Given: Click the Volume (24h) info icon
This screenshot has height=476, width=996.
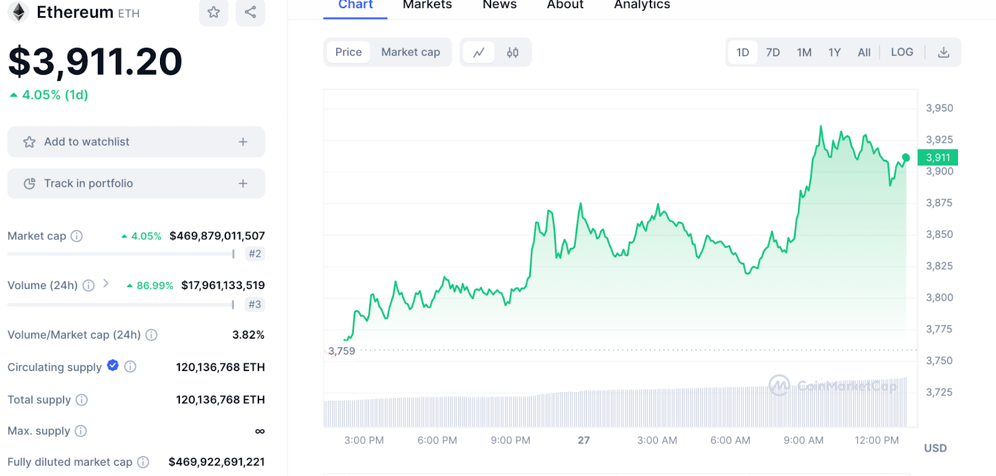Looking at the screenshot, I should pos(89,285).
